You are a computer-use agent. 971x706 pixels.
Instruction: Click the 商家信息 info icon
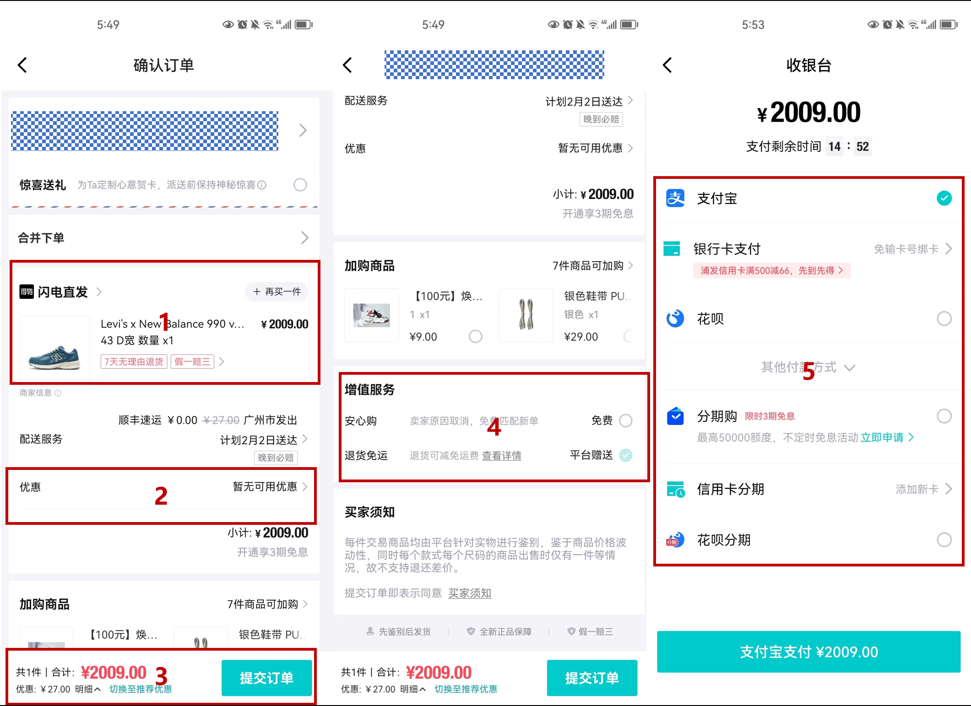point(58,393)
